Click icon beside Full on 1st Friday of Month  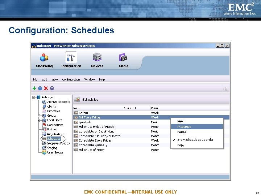click(x=76, y=127)
